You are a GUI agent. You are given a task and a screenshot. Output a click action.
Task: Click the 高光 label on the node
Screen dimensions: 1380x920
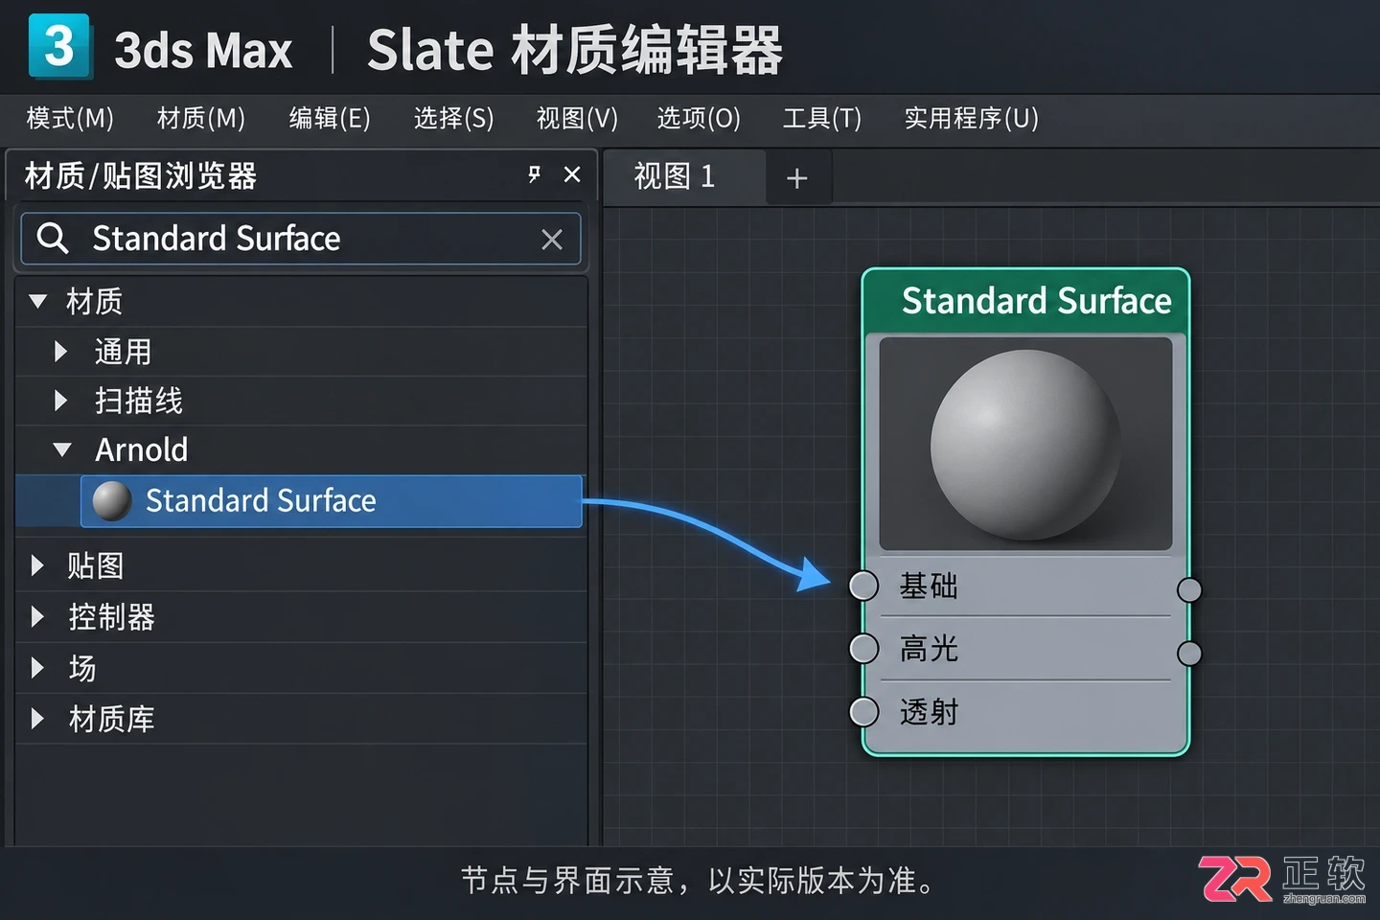tap(929, 649)
